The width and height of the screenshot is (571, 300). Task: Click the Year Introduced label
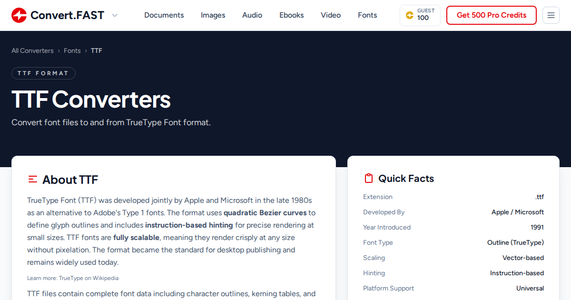tap(387, 227)
